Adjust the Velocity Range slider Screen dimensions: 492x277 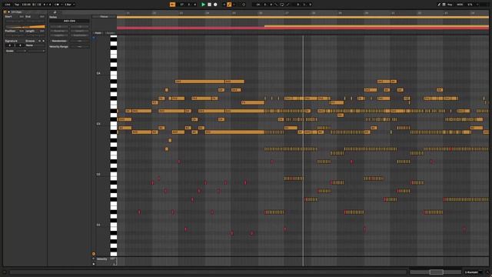tap(79, 46)
